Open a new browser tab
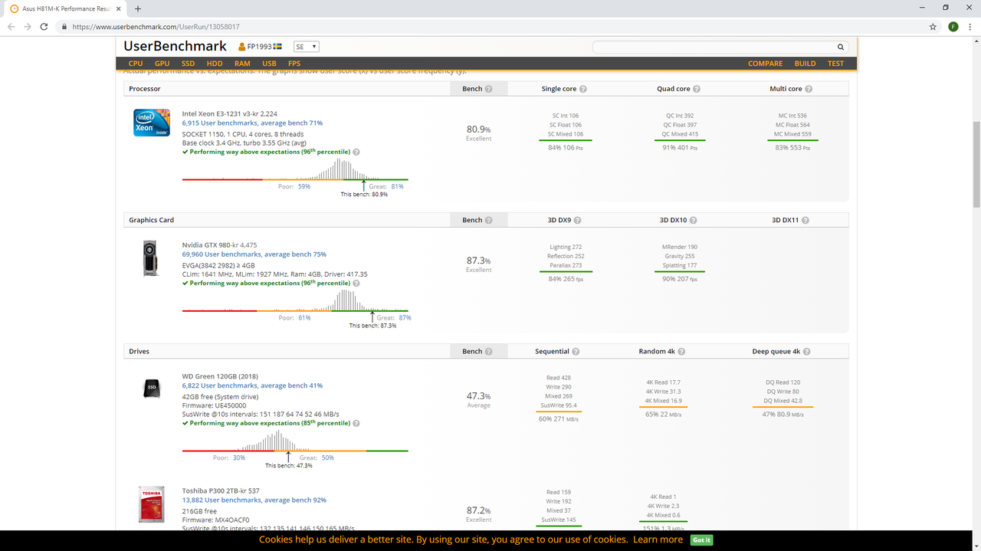This screenshot has width=981, height=551. tap(138, 8)
